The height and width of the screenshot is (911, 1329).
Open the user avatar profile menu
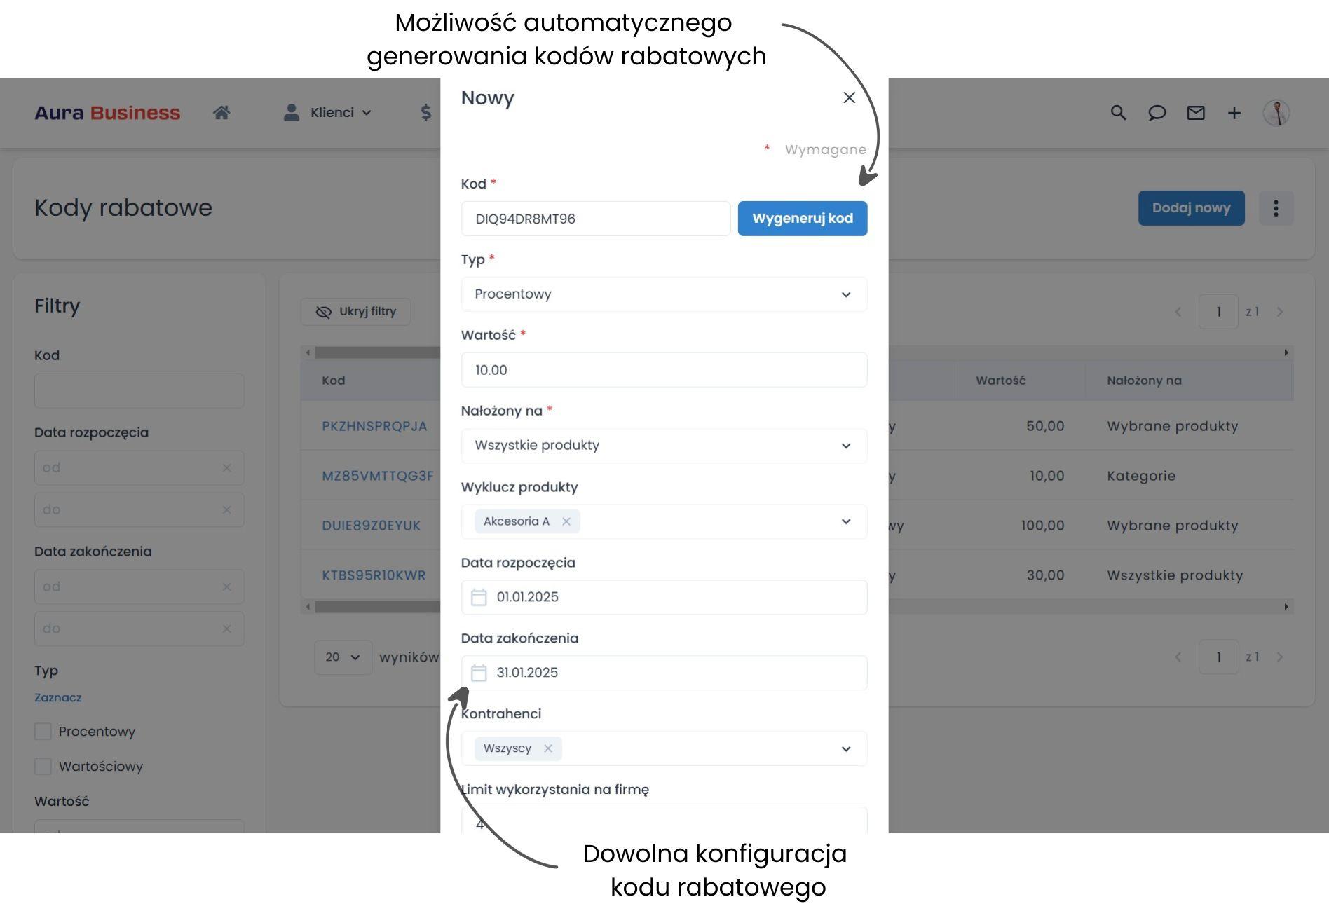click(1276, 113)
